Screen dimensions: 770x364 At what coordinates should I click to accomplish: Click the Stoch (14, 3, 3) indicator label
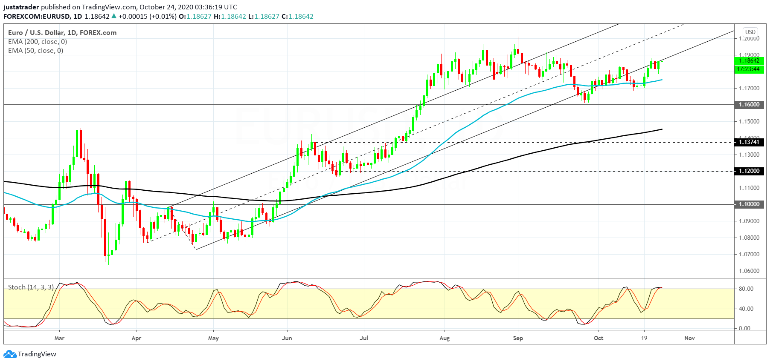coord(31,287)
